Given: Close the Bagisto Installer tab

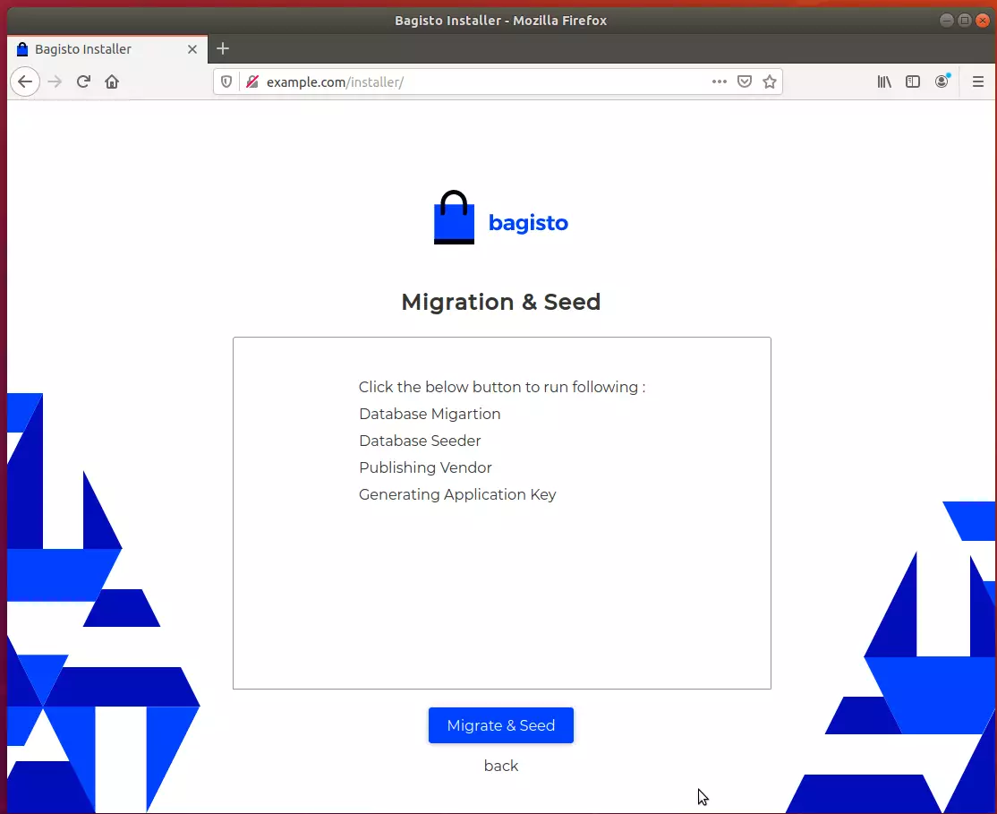Looking at the screenshot, I should click(192, 49).
